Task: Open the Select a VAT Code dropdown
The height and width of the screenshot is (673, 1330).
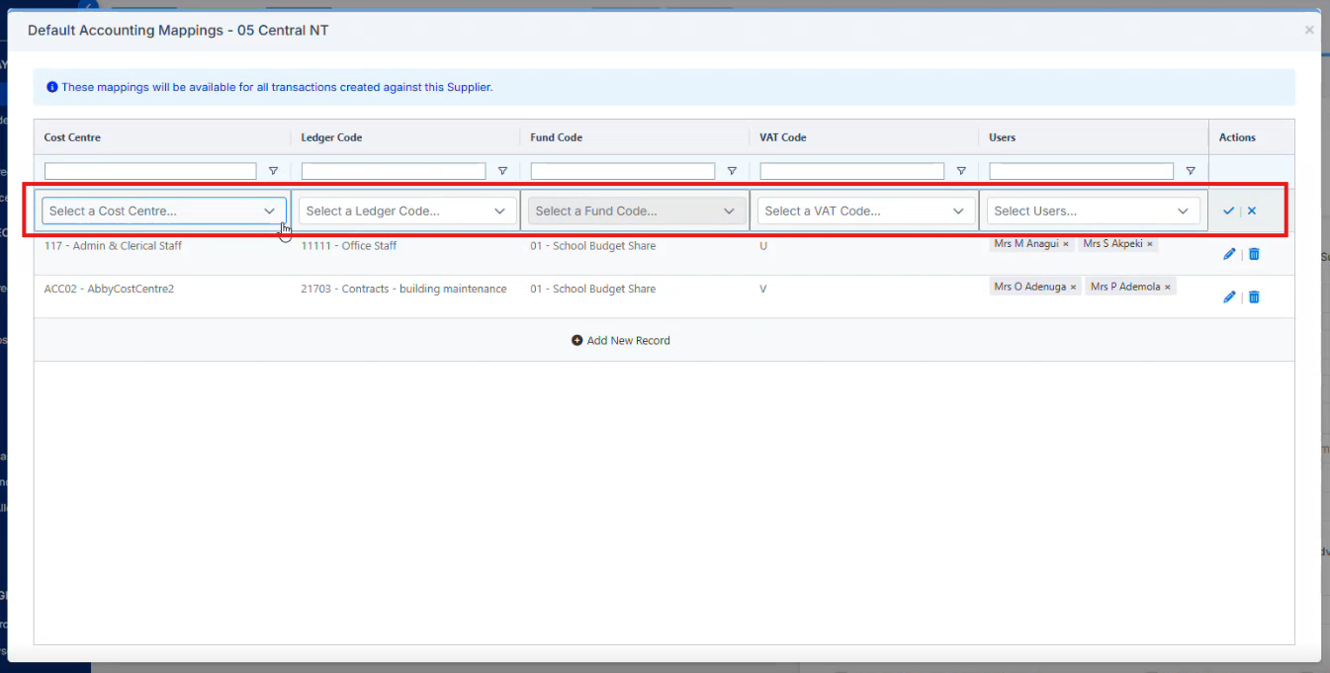Action: [866, 210]
